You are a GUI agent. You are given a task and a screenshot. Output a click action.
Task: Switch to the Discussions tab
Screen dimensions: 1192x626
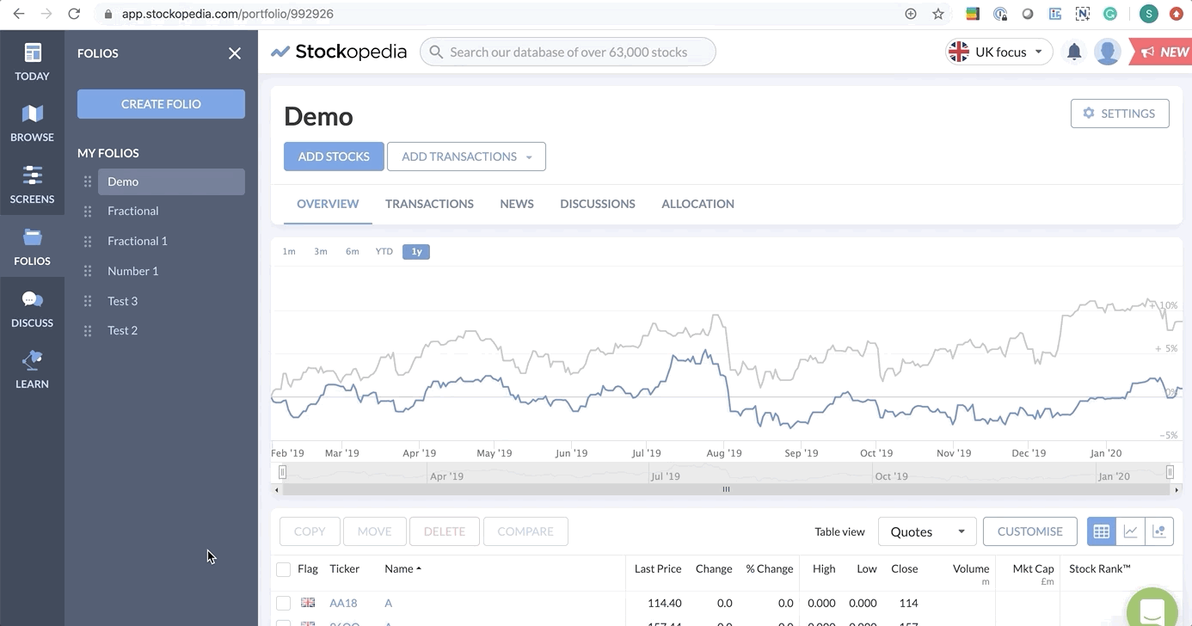(x=598, y=204)
